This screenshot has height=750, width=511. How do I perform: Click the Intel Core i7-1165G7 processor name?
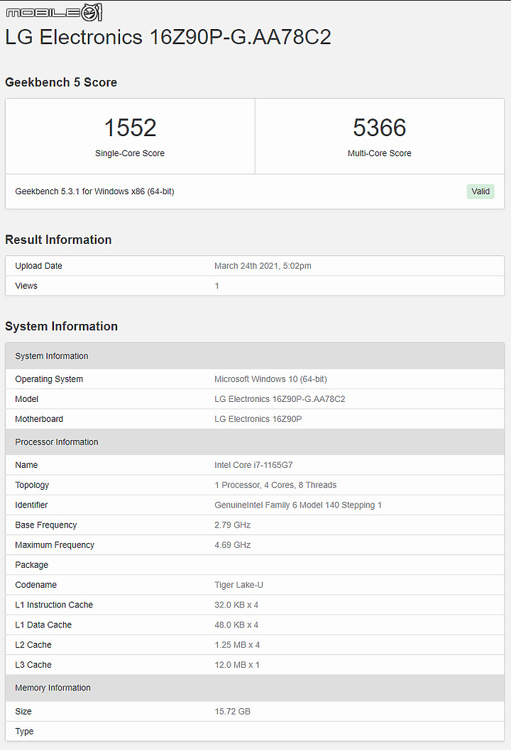click(x=253, y=465)
